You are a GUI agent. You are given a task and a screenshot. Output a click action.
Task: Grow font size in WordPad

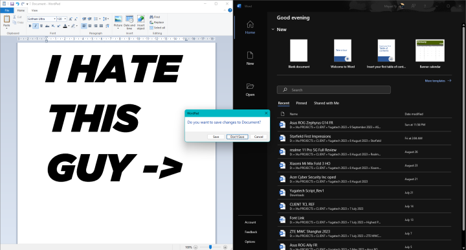click(71, 19)
